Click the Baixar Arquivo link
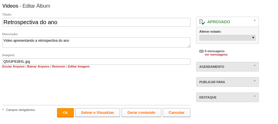Viewport: 278px width, 124px height. pos(38,66)
